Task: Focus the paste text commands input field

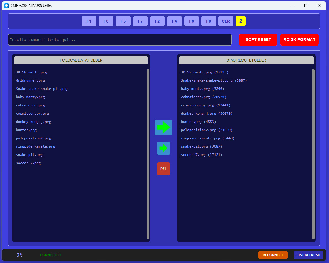Action: (119, 40)
